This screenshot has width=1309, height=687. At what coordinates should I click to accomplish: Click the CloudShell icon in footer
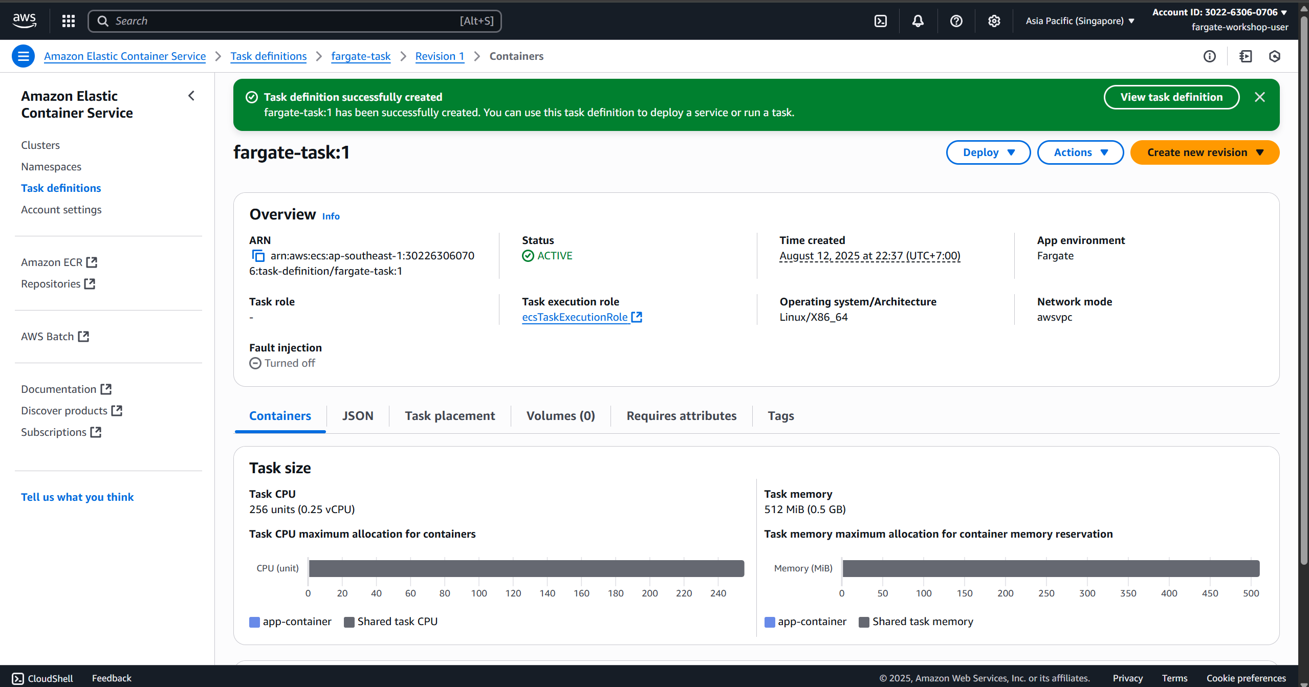(x=18, y=678)
